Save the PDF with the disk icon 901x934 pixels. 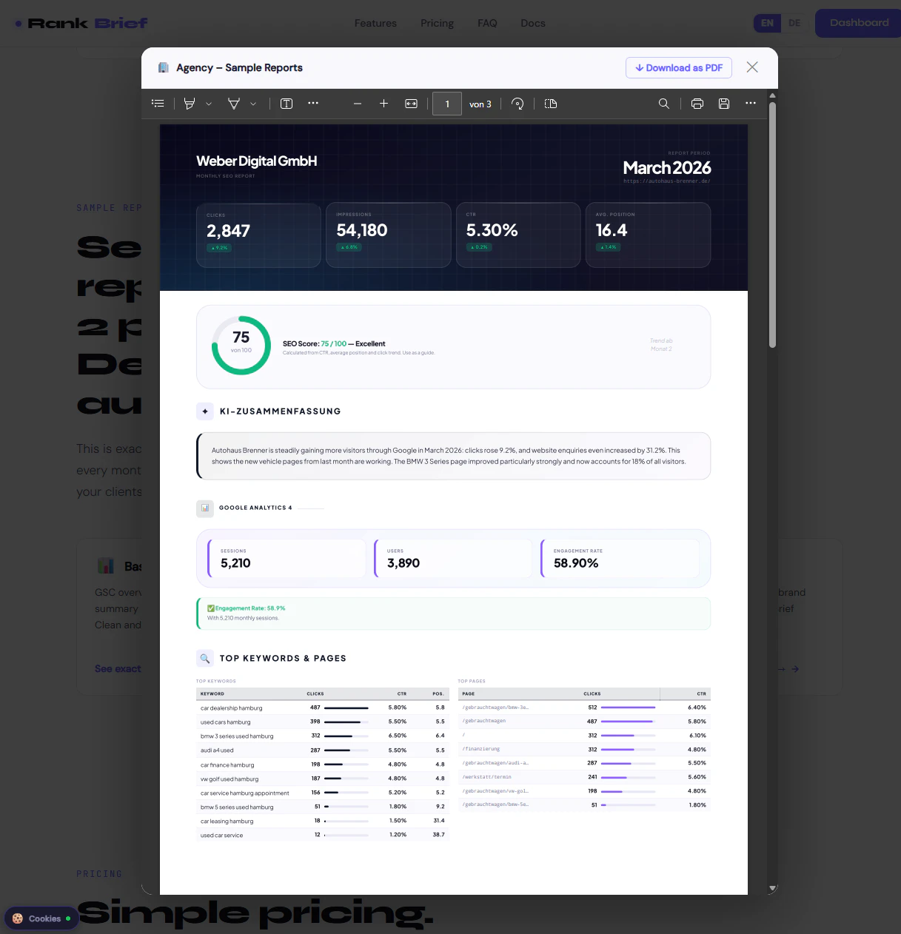point(724,104)
